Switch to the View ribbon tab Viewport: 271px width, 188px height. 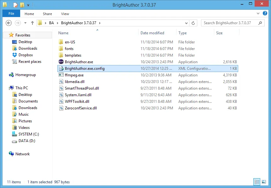[65, 14]
